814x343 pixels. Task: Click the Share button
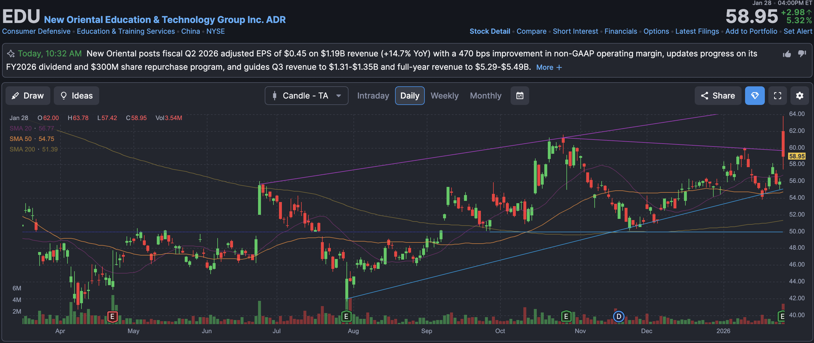[718, 96]
